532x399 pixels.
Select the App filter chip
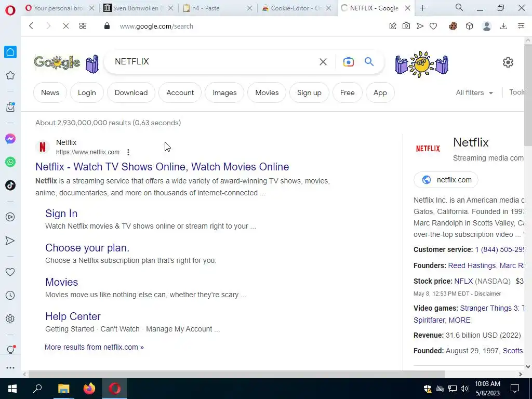click(x=380, y=92)
